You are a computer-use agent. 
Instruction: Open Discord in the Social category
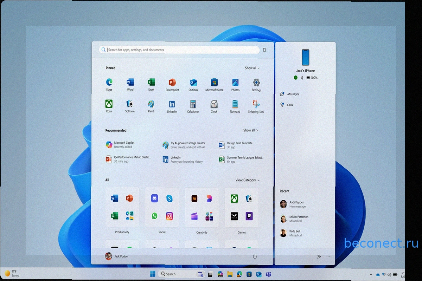click(154, 198)
